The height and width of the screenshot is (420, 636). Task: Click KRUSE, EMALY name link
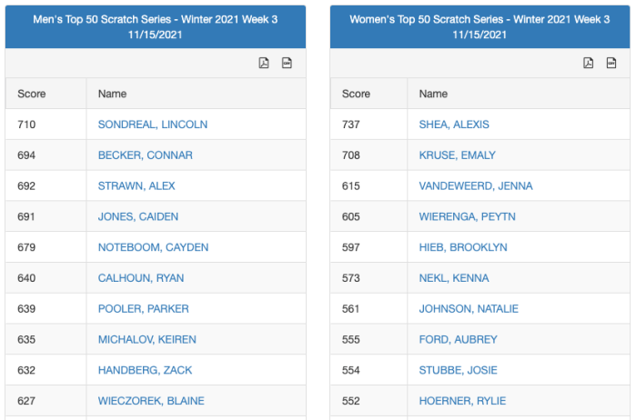[458, 155]
